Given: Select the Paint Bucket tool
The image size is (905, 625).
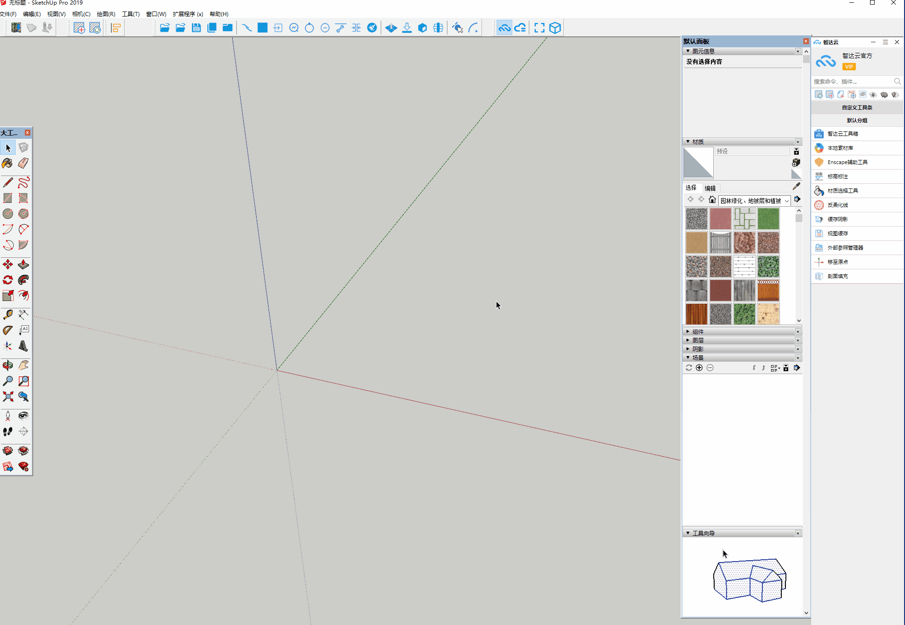Looking at the screenshot, I should tap(8, 163).
